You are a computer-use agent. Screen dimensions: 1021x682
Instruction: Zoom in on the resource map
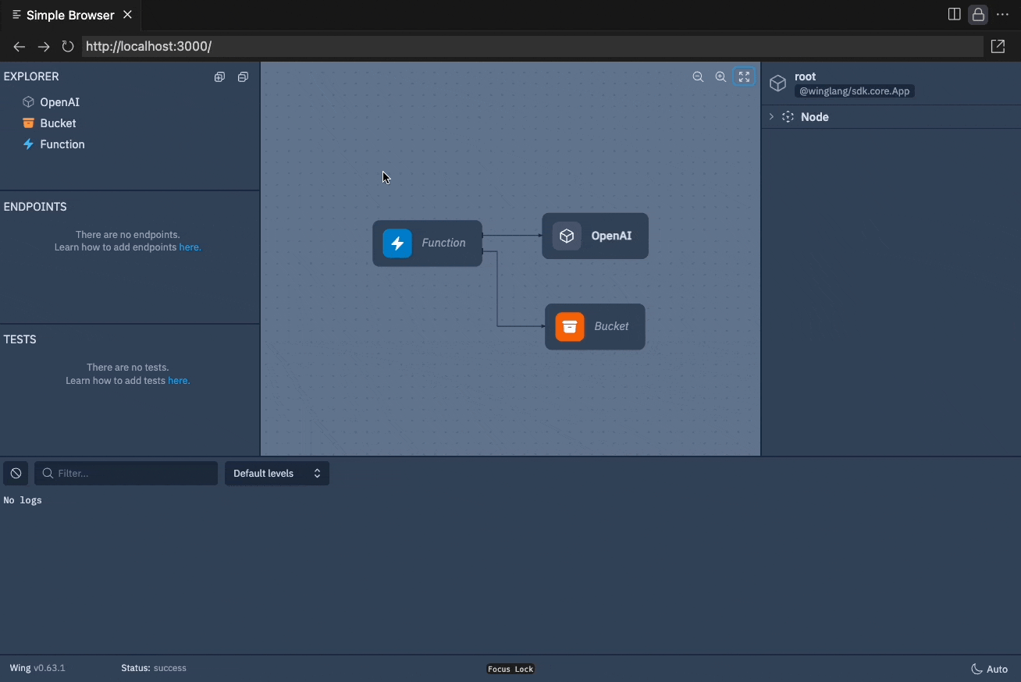click(x=720, y=76)
